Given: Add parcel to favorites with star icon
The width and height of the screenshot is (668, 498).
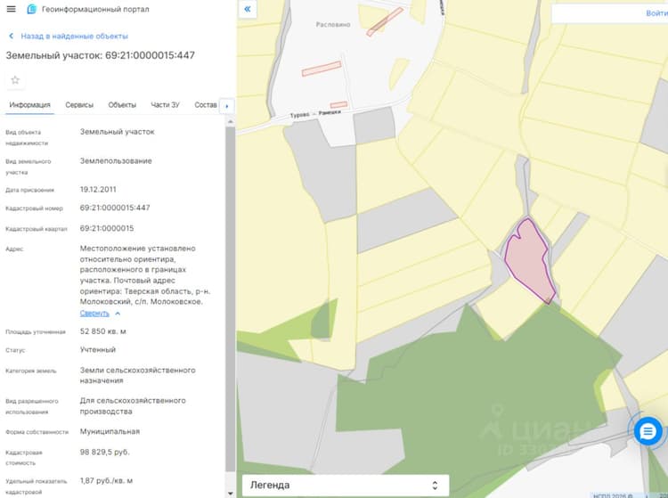Looking at the screenshot, I should click(15, 80).
